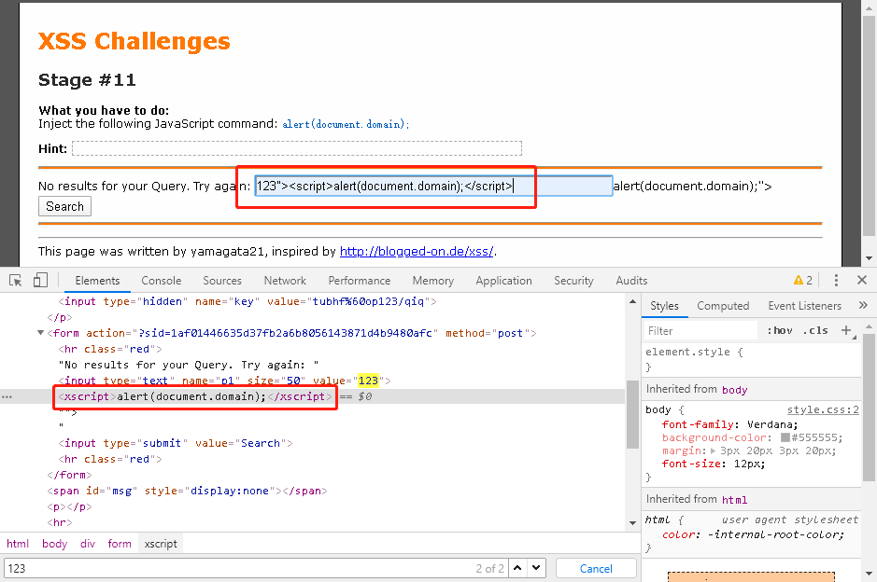877x582 pixels.
Task: Click the XSS Challenges heading
Action: (x=134, y=41)
